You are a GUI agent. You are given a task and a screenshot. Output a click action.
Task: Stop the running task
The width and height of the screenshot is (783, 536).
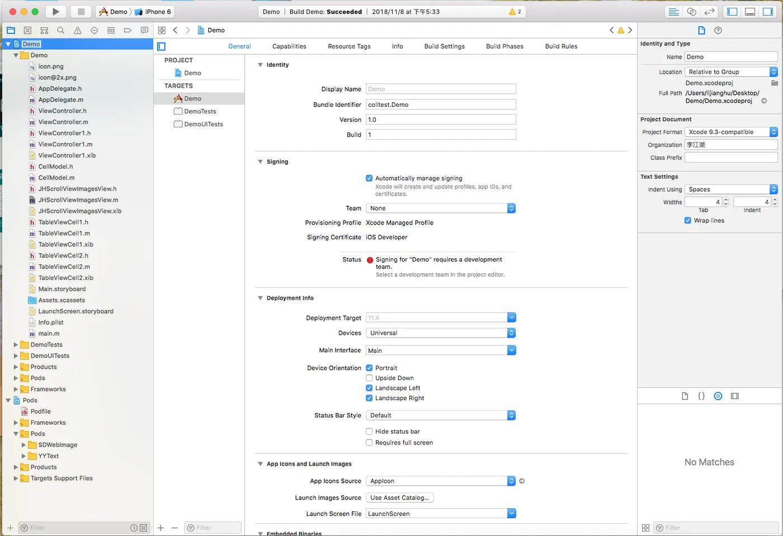click(x=81, y=12)
